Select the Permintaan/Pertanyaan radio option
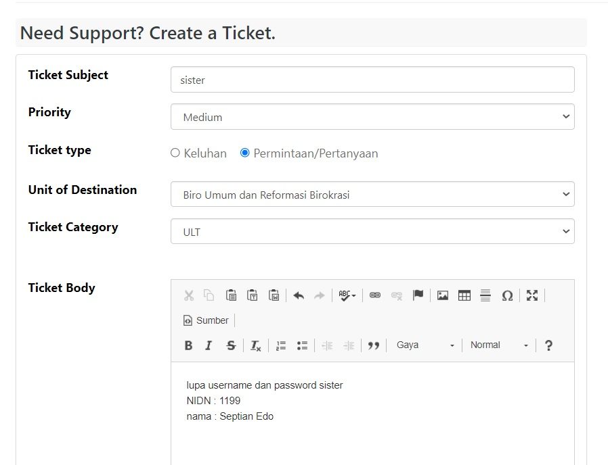 (x=245, y=153)
